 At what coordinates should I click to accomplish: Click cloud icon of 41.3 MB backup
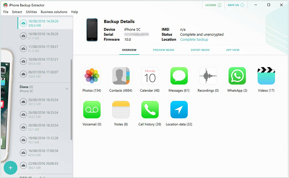[23, 49]
